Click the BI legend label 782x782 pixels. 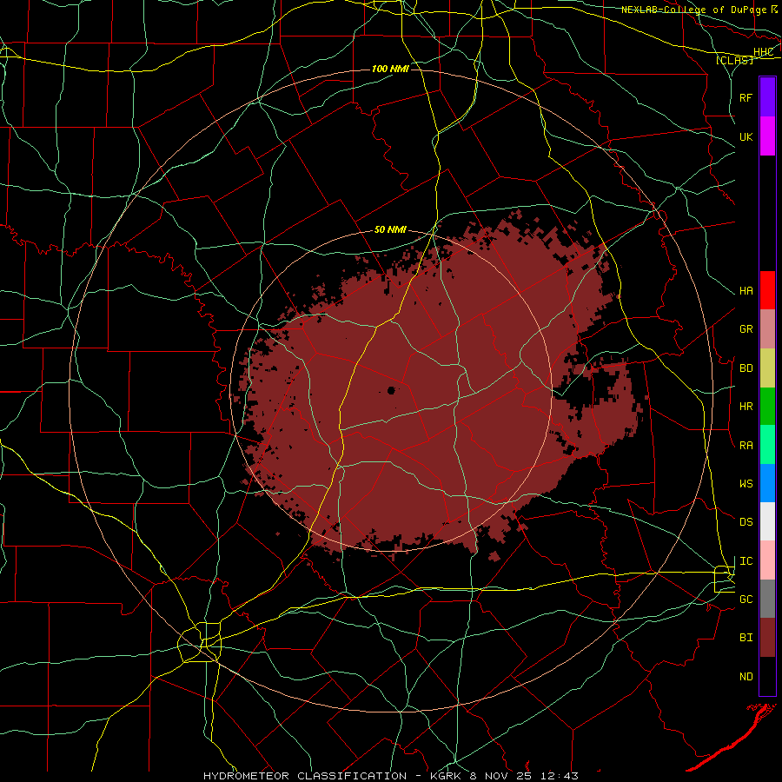click(746, 638)
